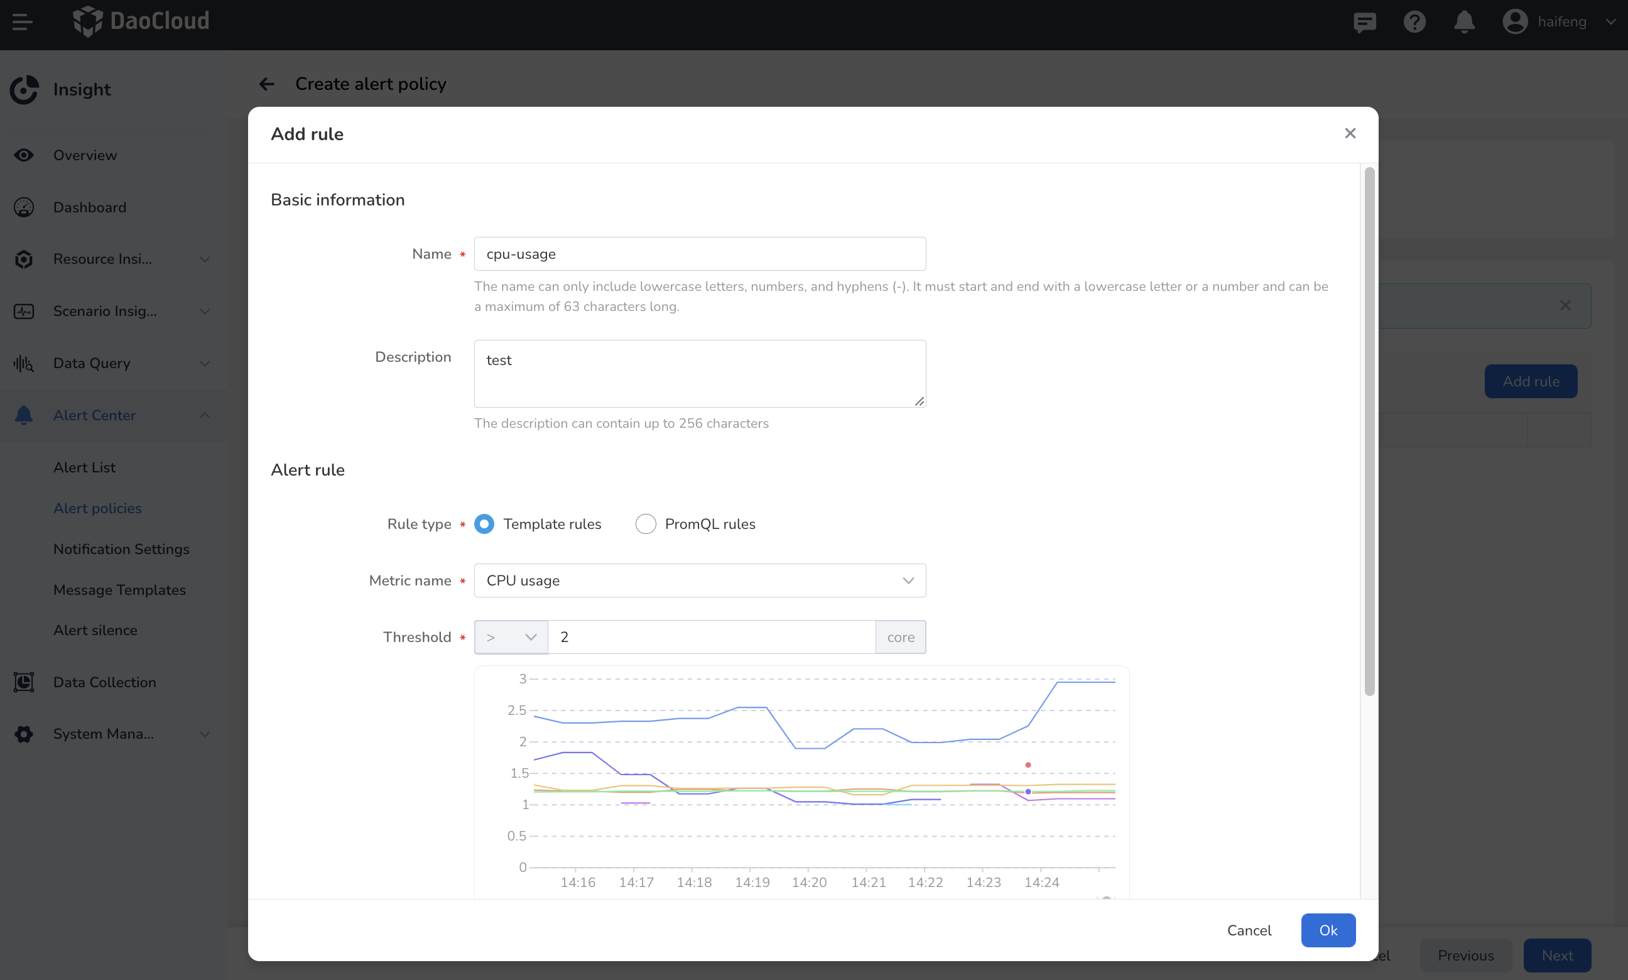The image size is (1628, 980).
Task: Open the hamburger navigation menu
Action: point(22,22)
